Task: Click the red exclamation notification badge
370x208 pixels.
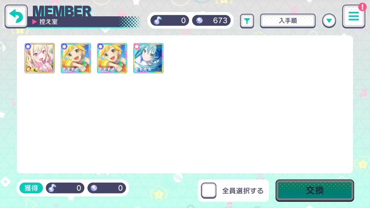Action: point(362,7)
